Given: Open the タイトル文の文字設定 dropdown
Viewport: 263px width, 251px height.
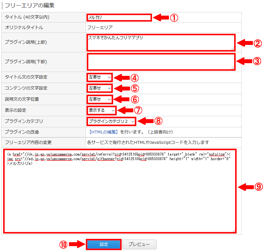Looking at the screenshot, I should click(x=100, y=77).
